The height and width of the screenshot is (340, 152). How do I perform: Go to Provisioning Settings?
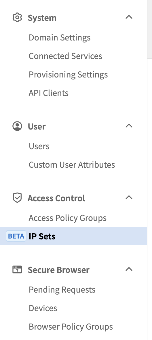point(68,75)
